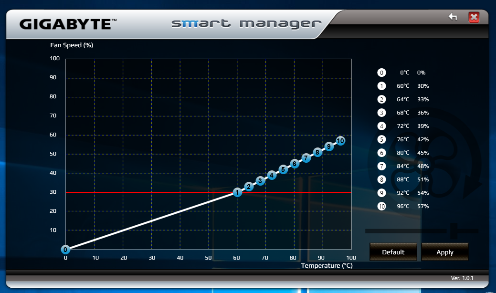Image resolution: width=496 pixels, height=293 pixels.
Task: Select curve point 10 on the graph
Action: [x=340, y=141]
